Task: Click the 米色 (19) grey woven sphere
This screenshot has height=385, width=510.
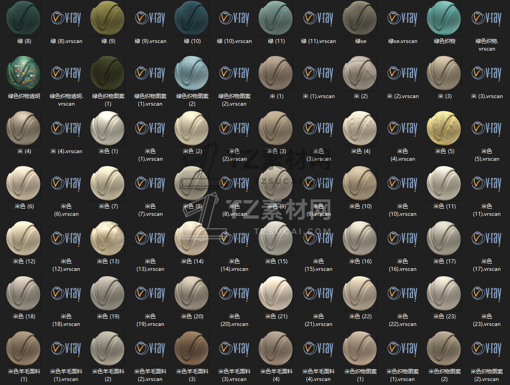Action: (x=108, y=293)
